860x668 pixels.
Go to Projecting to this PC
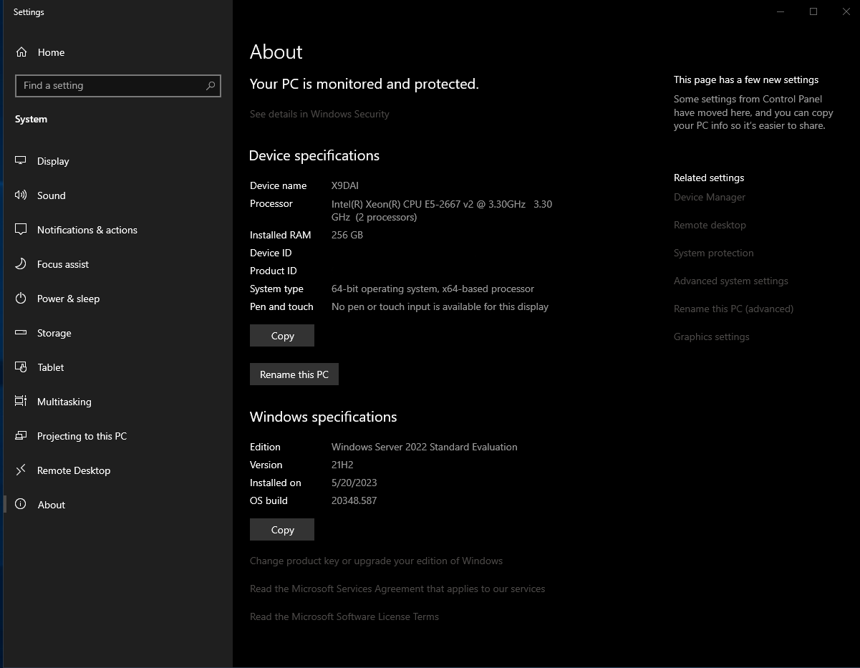point(82,436)
